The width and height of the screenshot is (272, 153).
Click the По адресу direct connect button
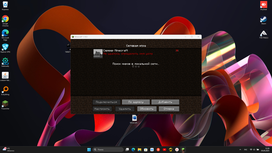[136, 102]
